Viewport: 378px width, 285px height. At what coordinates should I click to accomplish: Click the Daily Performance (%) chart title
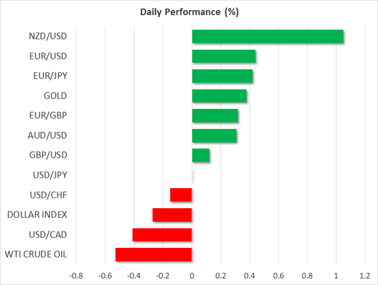[x=188, y=12]
